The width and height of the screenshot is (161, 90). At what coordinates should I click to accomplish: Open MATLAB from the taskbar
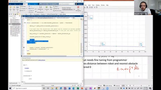95,88
